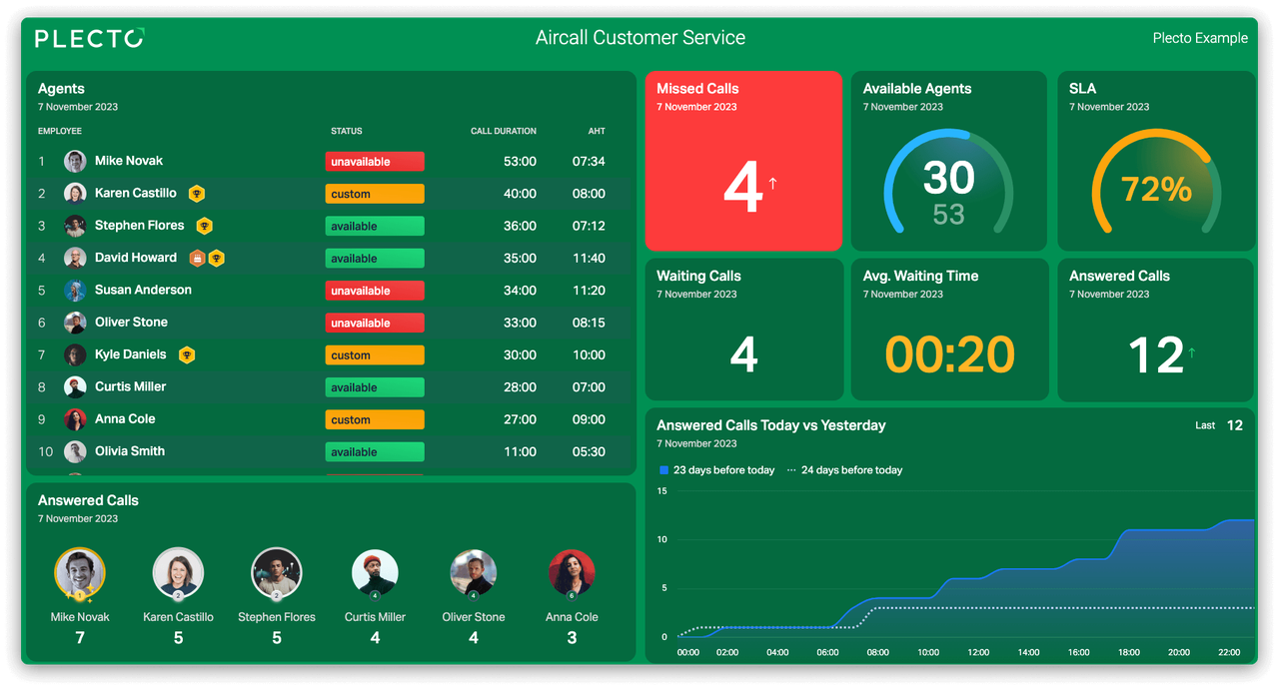
Task: Click Mike Novak's unavailable status badge
Action: click(375, 162)
